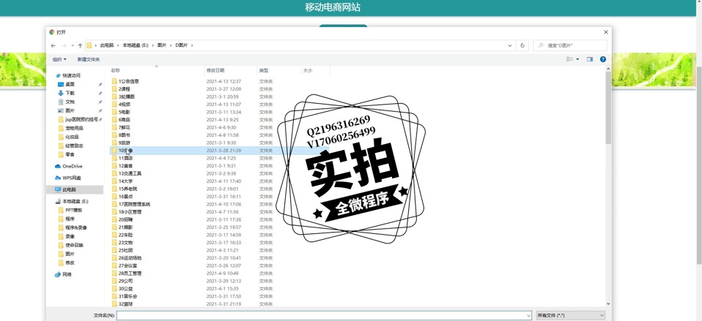Expand the view options dropdown arrow
Screen dimensions: 702x321
coord(577,59)
